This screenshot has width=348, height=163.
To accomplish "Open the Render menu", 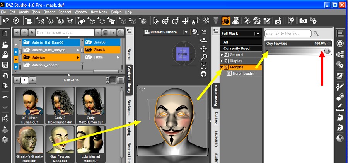I will [x=49, y=12].
